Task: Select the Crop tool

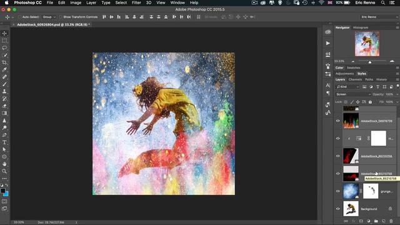Action: pos(4,62)
